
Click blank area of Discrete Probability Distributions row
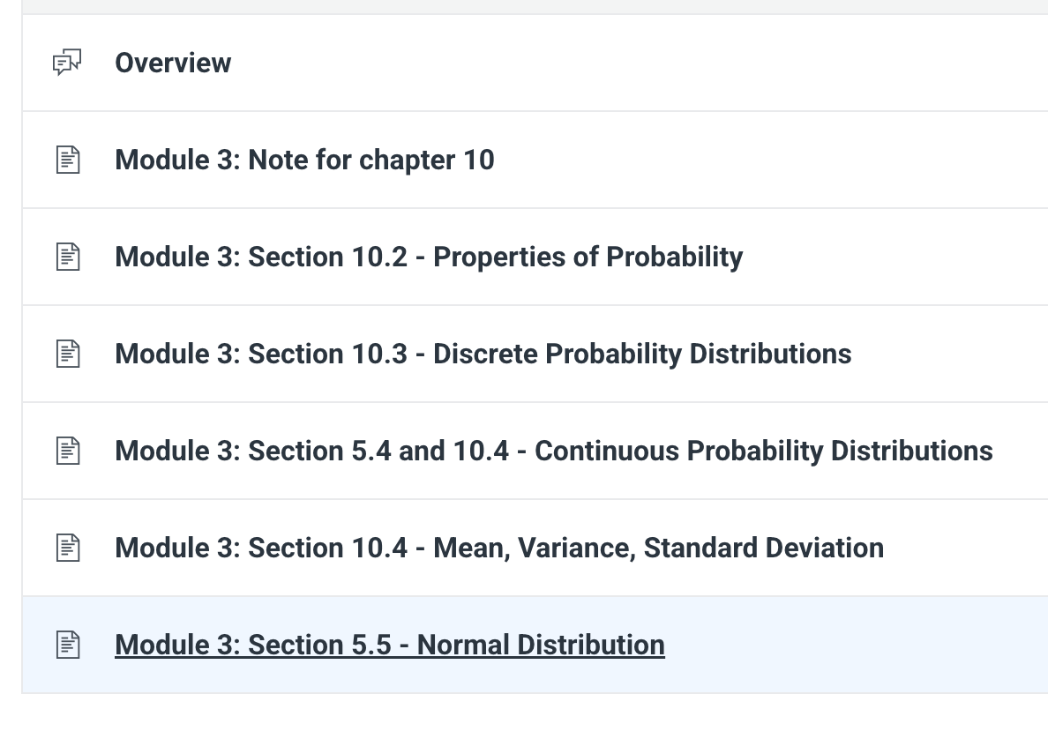point(949,354)
